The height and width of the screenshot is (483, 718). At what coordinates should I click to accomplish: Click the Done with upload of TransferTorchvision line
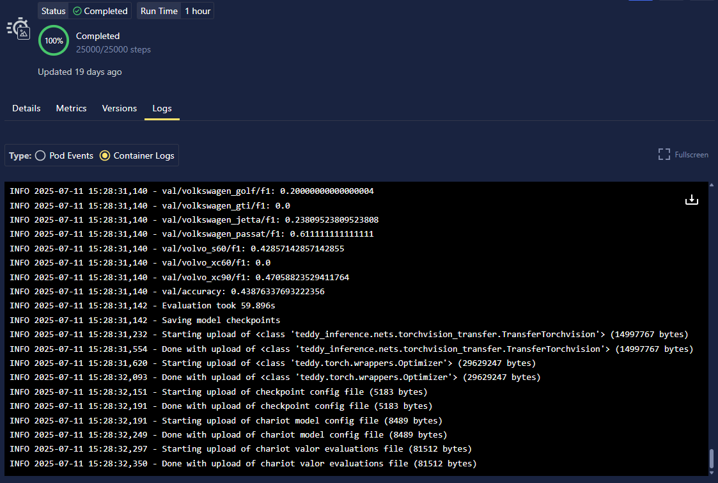tap(351, 349)
